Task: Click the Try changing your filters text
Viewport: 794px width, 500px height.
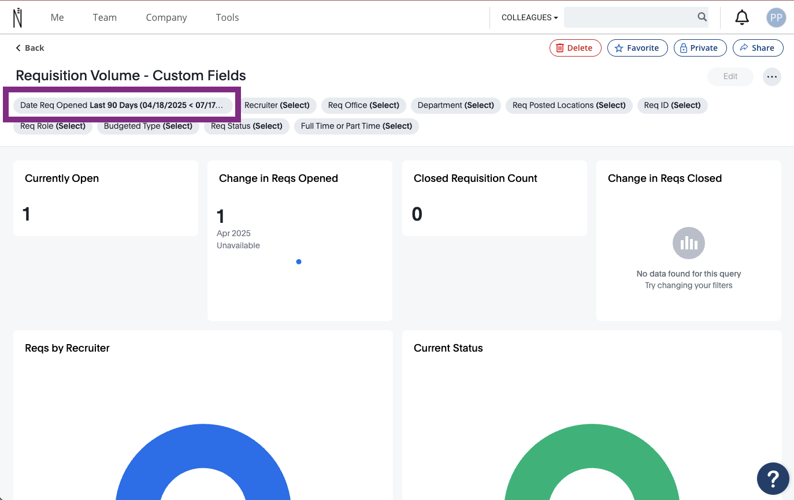Action: (689, 285)
